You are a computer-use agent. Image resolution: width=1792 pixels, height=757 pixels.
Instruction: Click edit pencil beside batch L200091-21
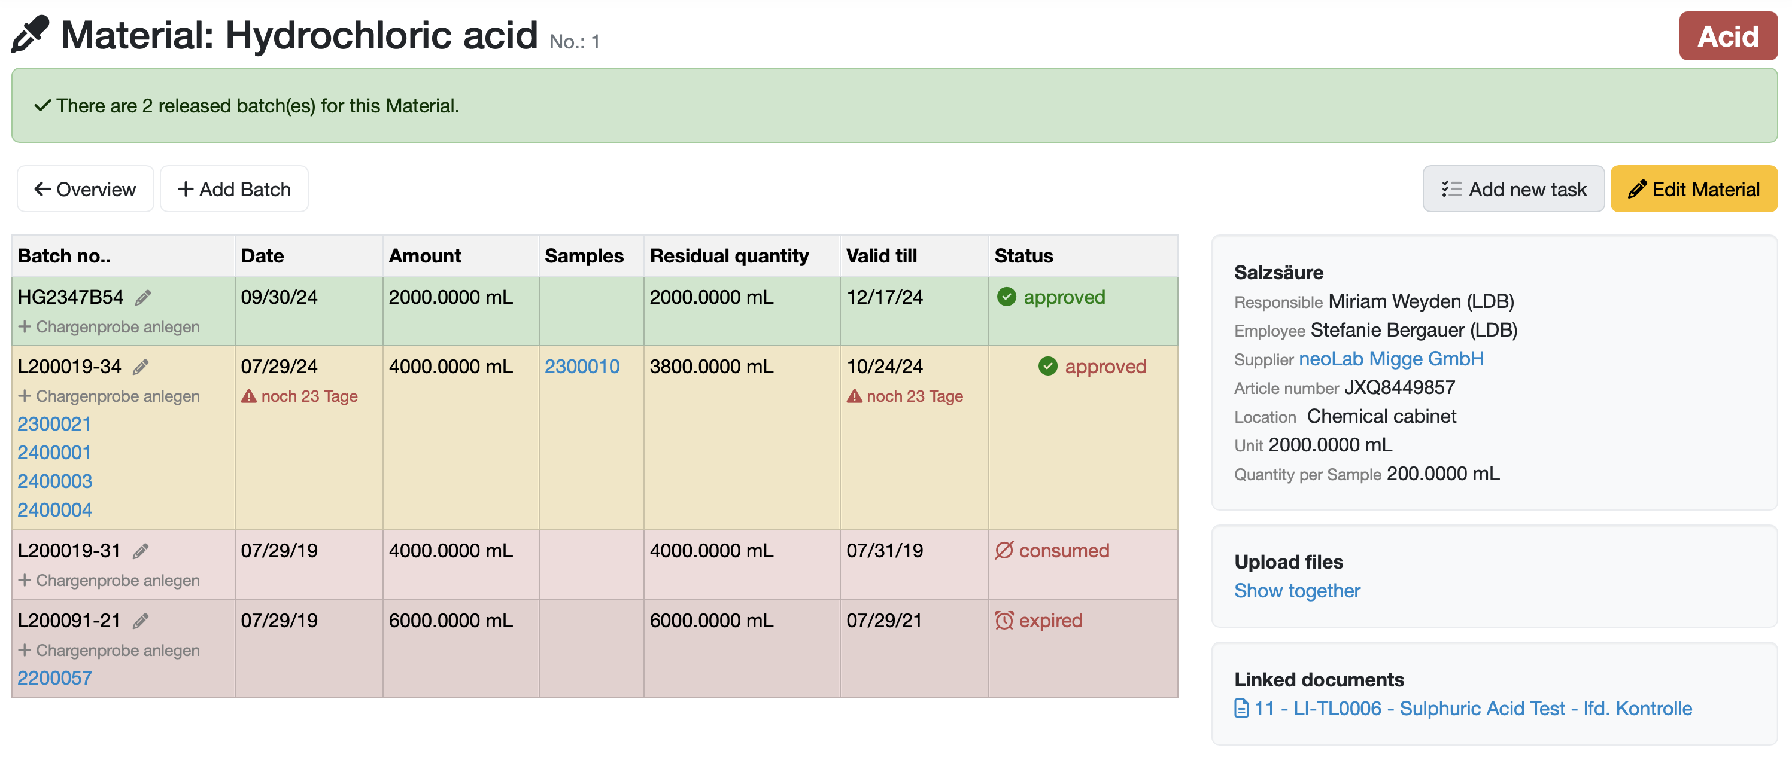[141, 621]
